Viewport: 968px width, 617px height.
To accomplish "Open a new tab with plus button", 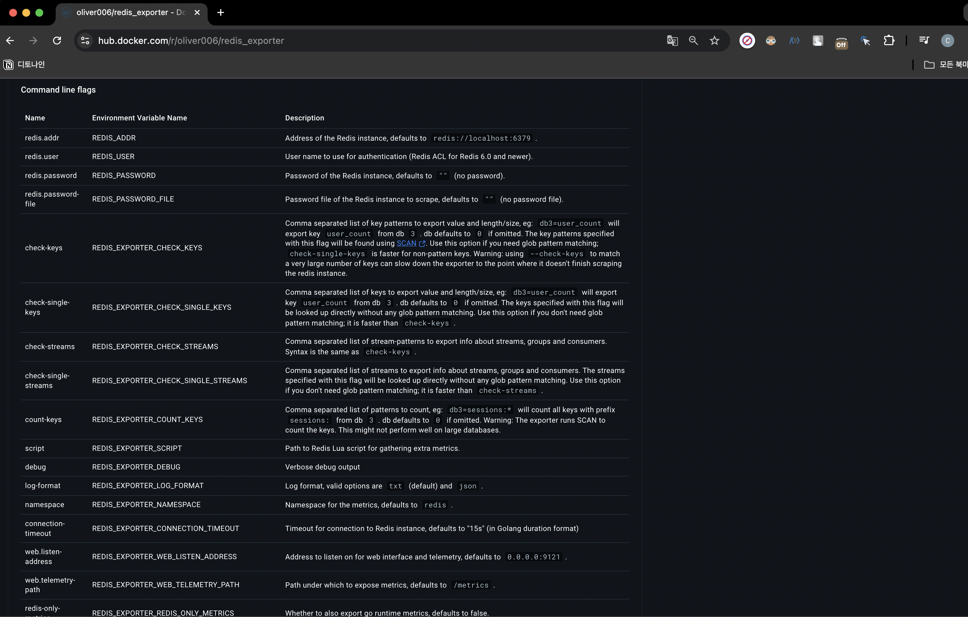I will (x=220, y=12).
